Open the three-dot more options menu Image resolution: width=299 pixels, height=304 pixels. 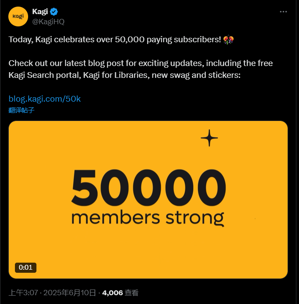coord(284,12)
